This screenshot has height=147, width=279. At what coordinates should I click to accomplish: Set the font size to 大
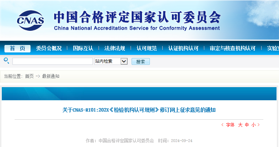240,125
